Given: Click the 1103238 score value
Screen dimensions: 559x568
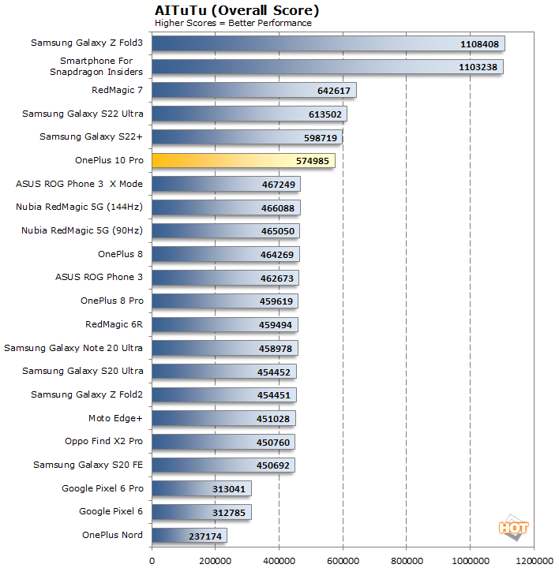Looking at the screenshot, I should tap(478, 67).
